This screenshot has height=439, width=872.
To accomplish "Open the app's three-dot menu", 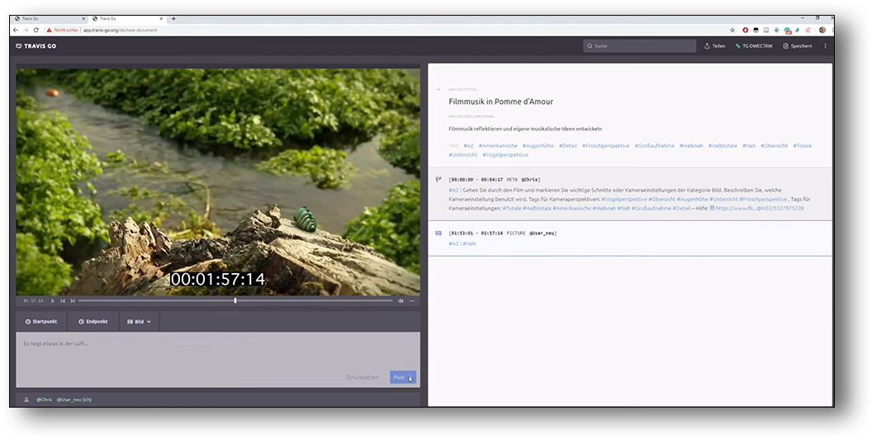I will click(x=825, y=46).
